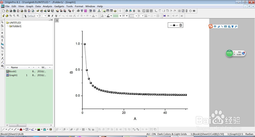Save the project with the floppy disk icon
255x137 pixels.
coord(49,11)
